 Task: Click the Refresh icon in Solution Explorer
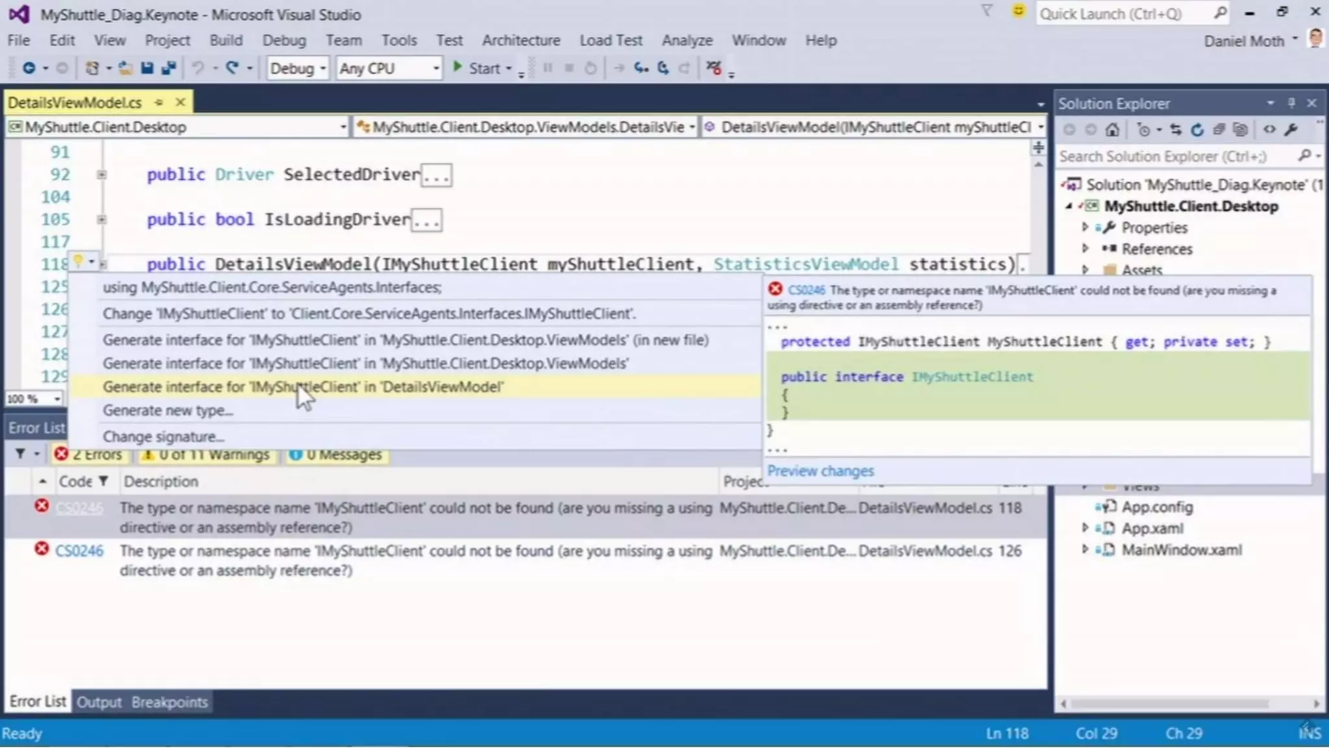(x=1197, y=130)
